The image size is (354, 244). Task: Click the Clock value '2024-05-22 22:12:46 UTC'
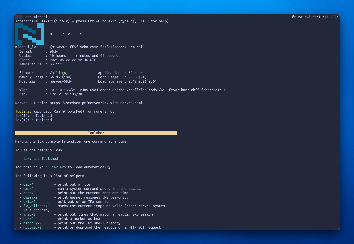pyautogui.click(x=73, y=60)
